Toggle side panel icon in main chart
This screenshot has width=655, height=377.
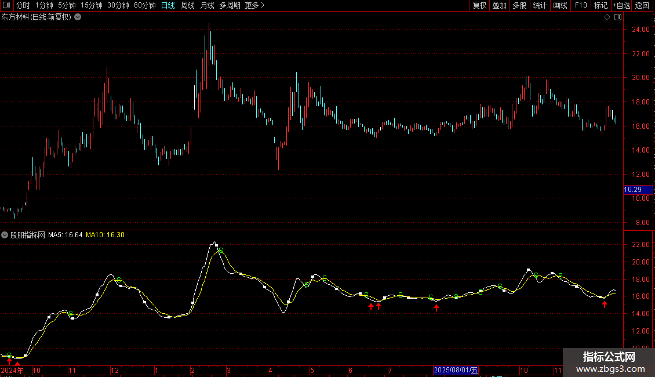pos(618,17)
